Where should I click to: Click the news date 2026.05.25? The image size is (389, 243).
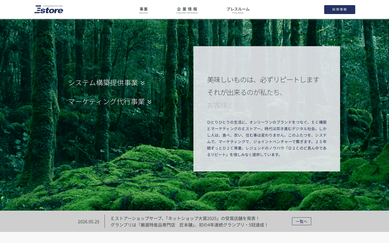click(x=89, y=222)
